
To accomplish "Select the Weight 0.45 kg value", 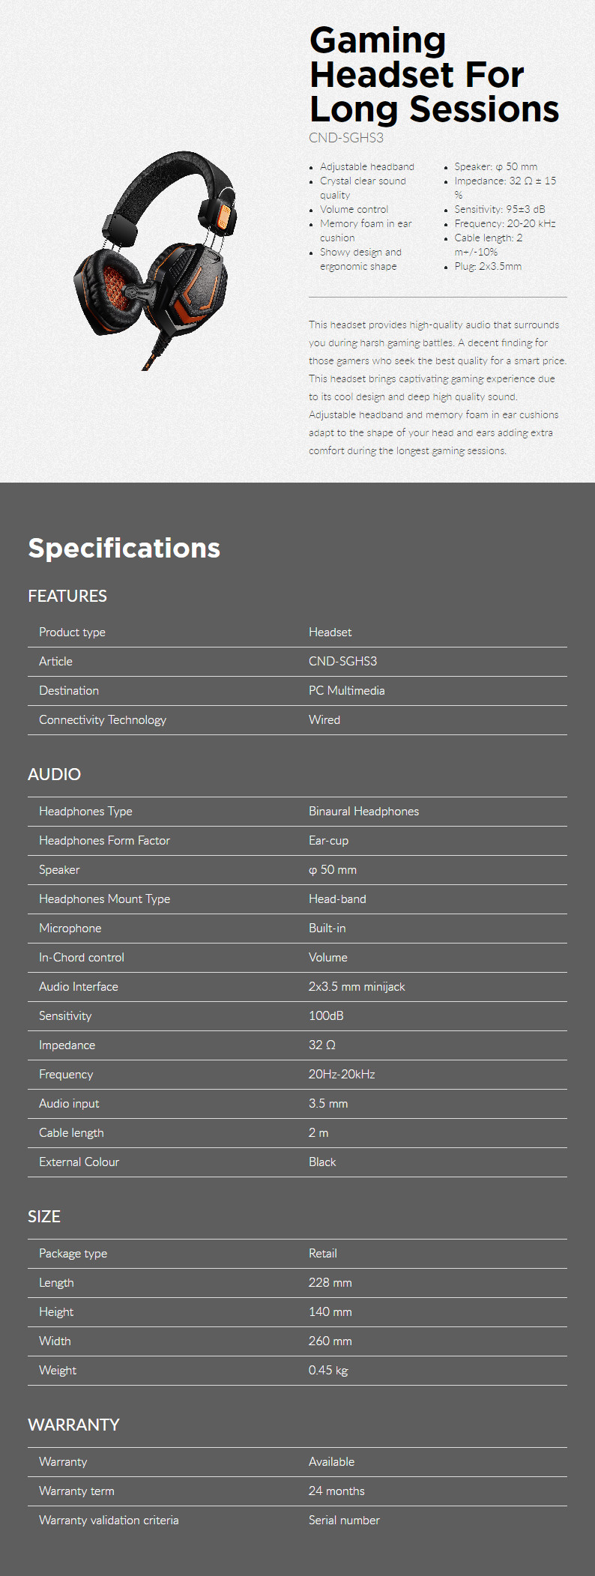I will [328, 1371].
